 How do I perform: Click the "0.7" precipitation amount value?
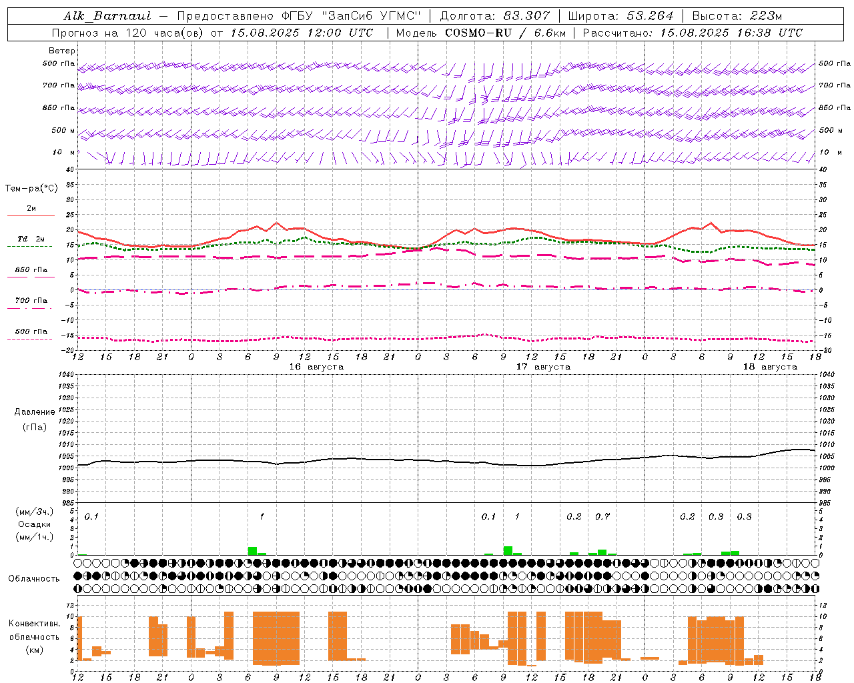click(x=602, y=517)
